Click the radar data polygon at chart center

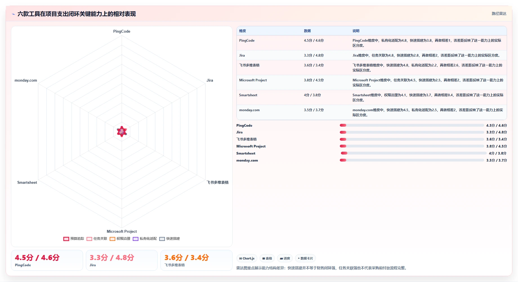122,131
